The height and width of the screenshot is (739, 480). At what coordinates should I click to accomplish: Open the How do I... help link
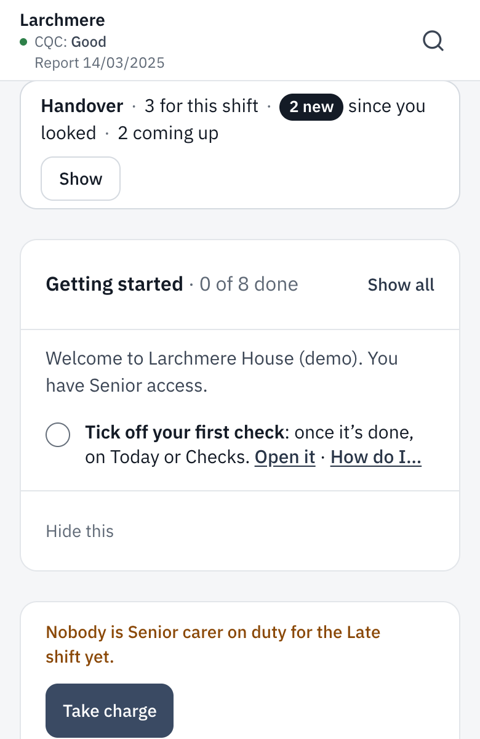point(376,458)
